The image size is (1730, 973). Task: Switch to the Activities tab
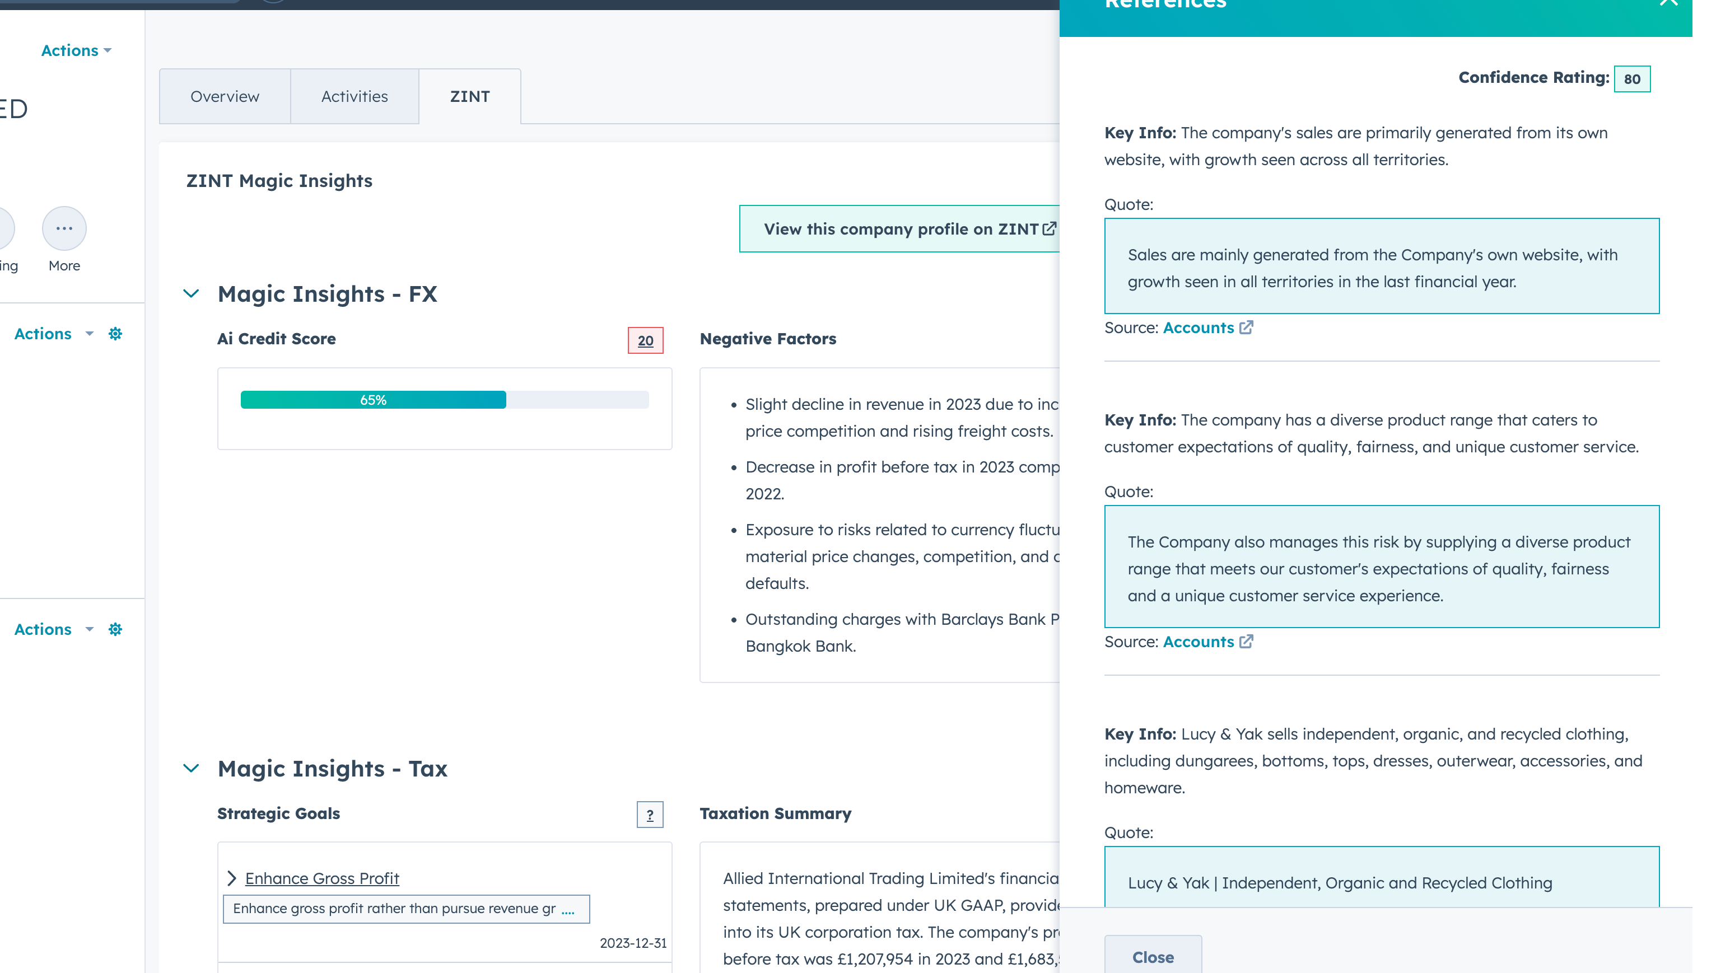tap(354, 97)
